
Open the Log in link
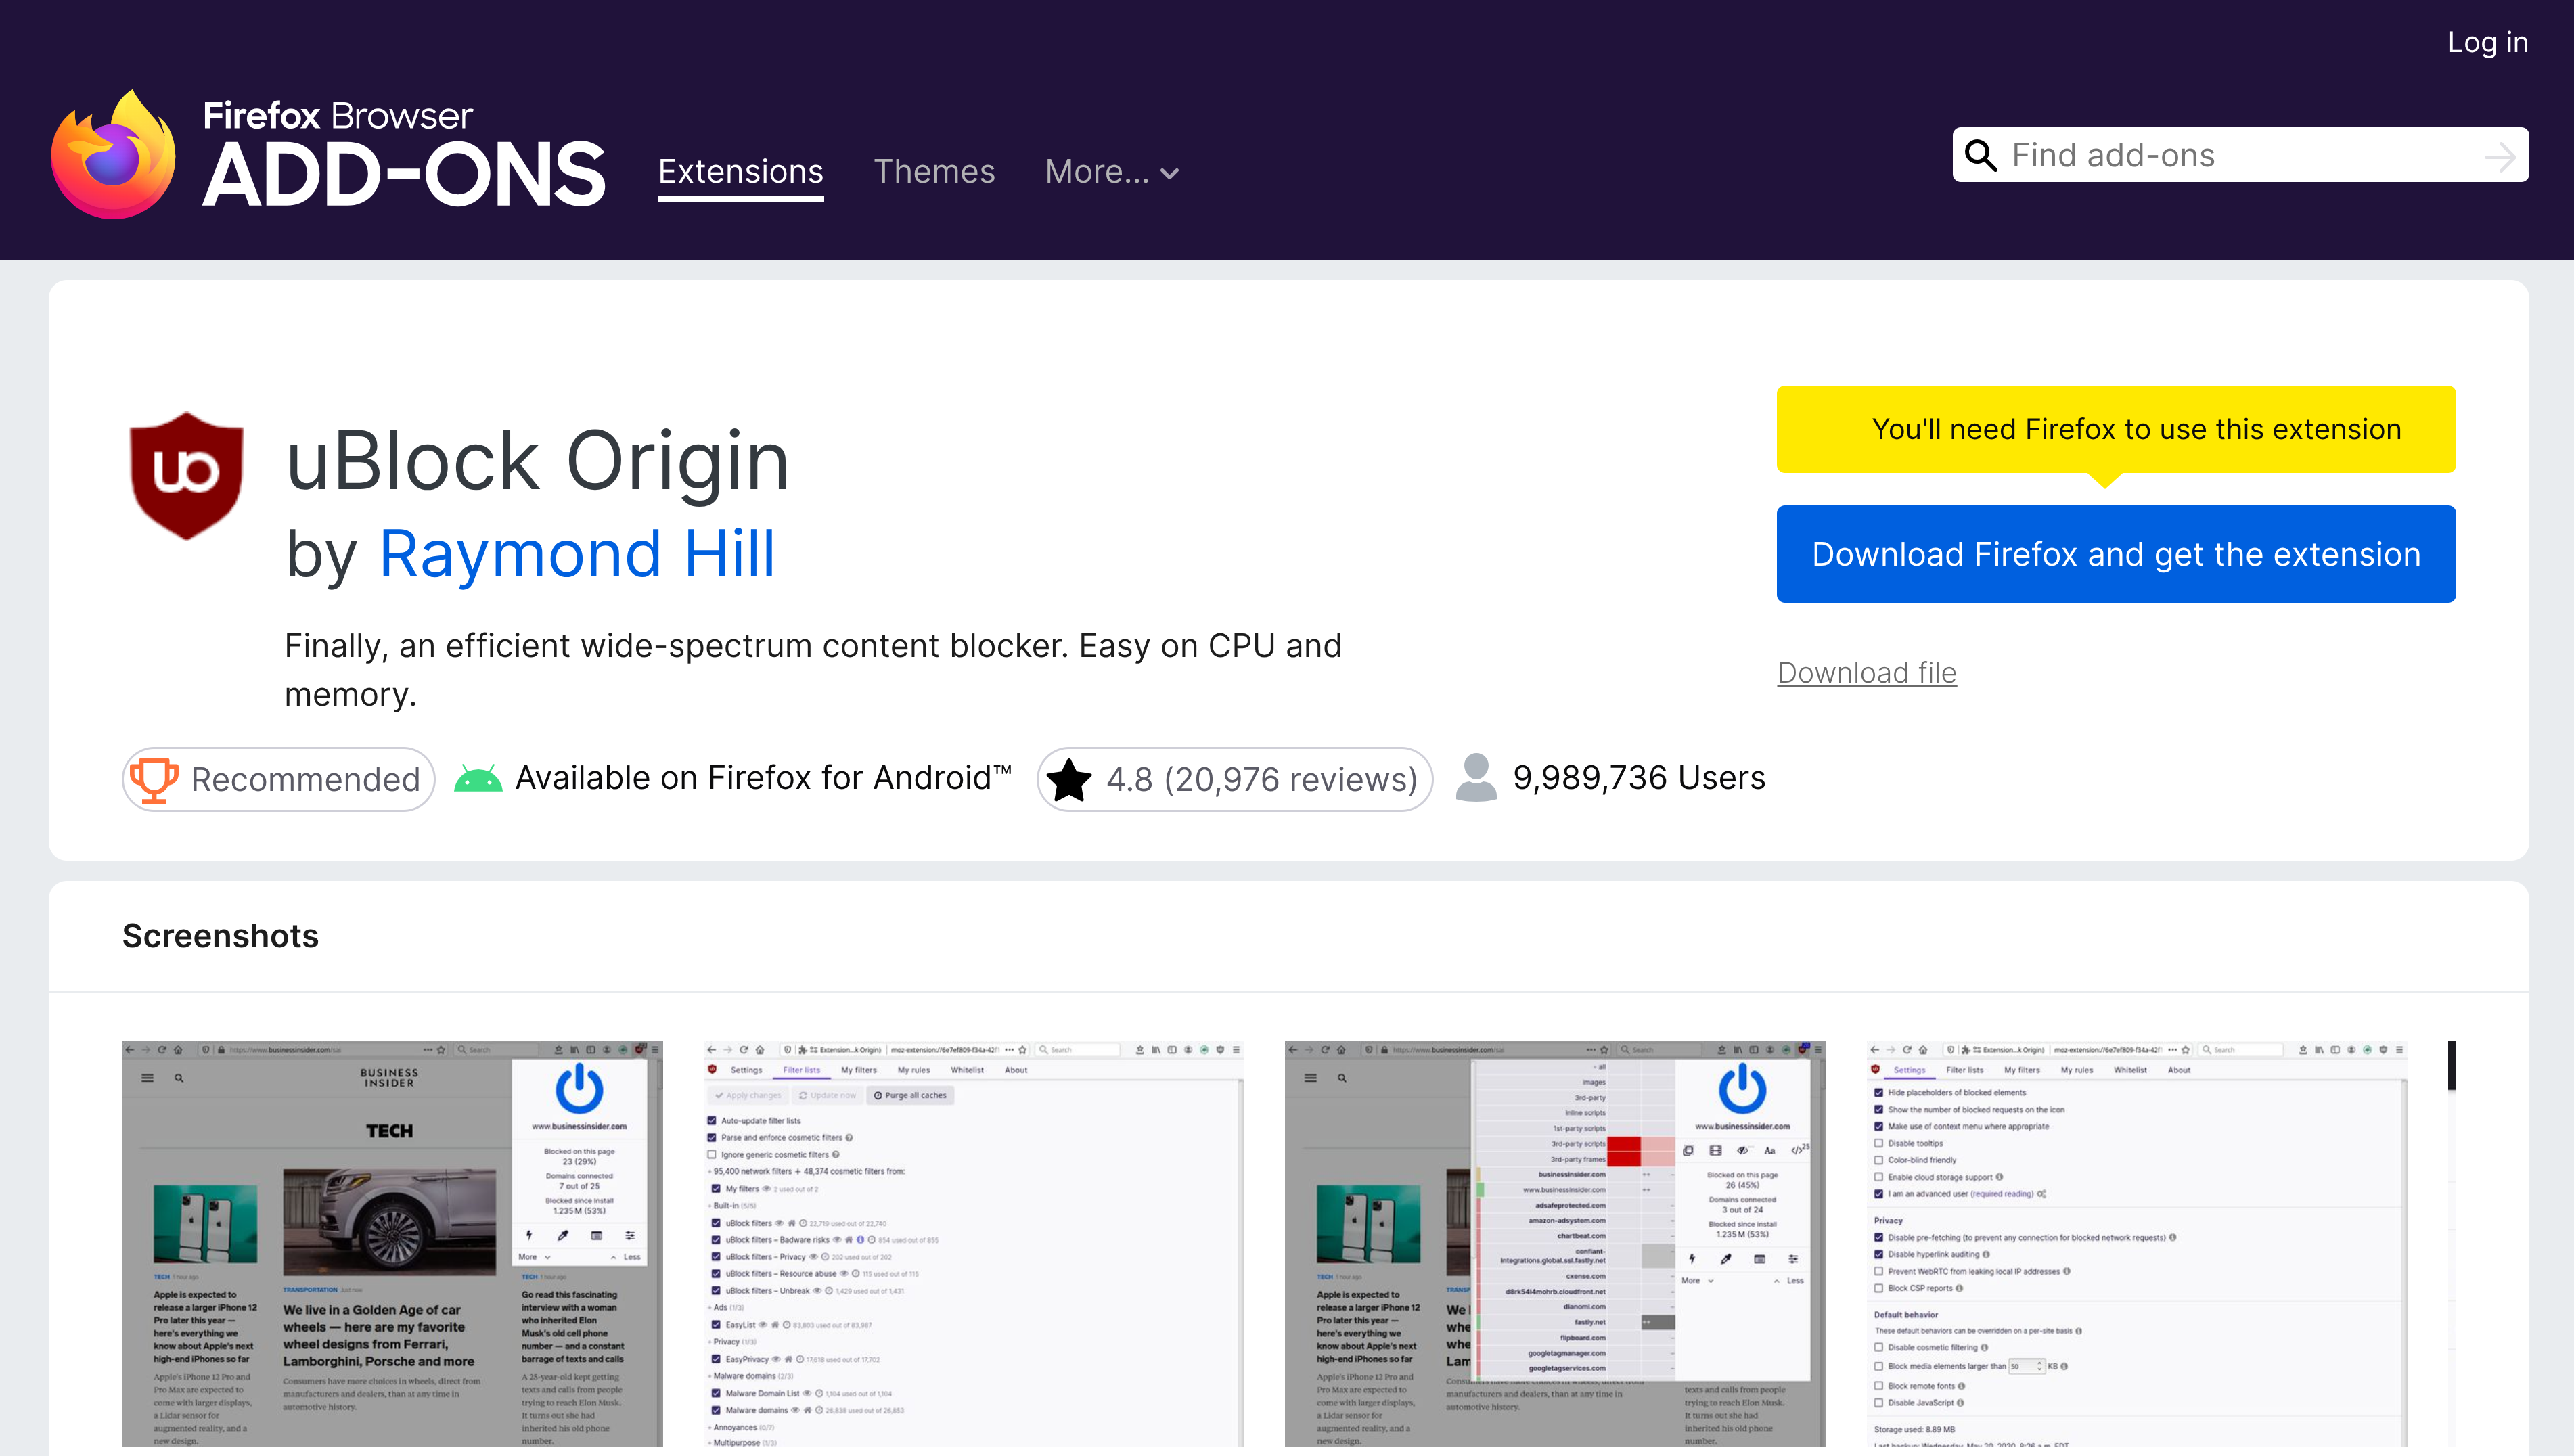click(2487, 42)
